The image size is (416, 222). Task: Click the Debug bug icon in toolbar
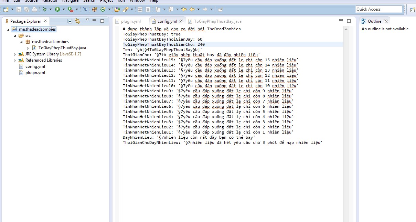pos(44,9)
